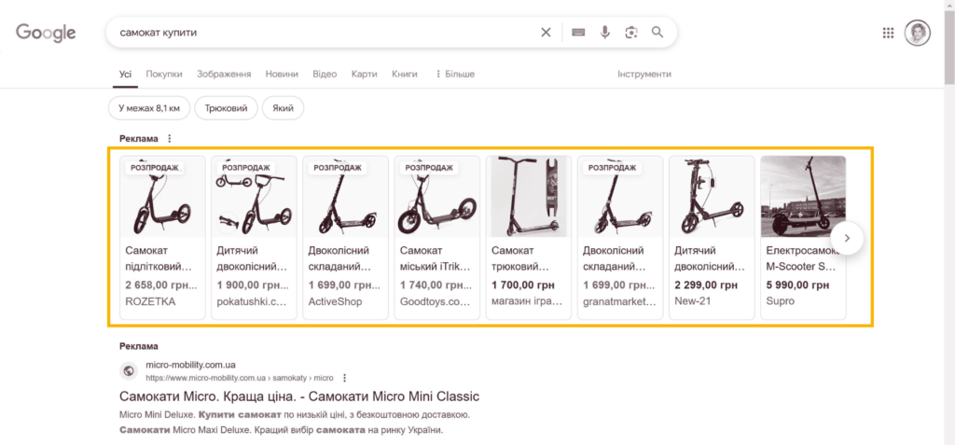Screen dimensions: 955x445
Task: Open the ROZETKA scooter product image
Action: click(x=162, y=196)
